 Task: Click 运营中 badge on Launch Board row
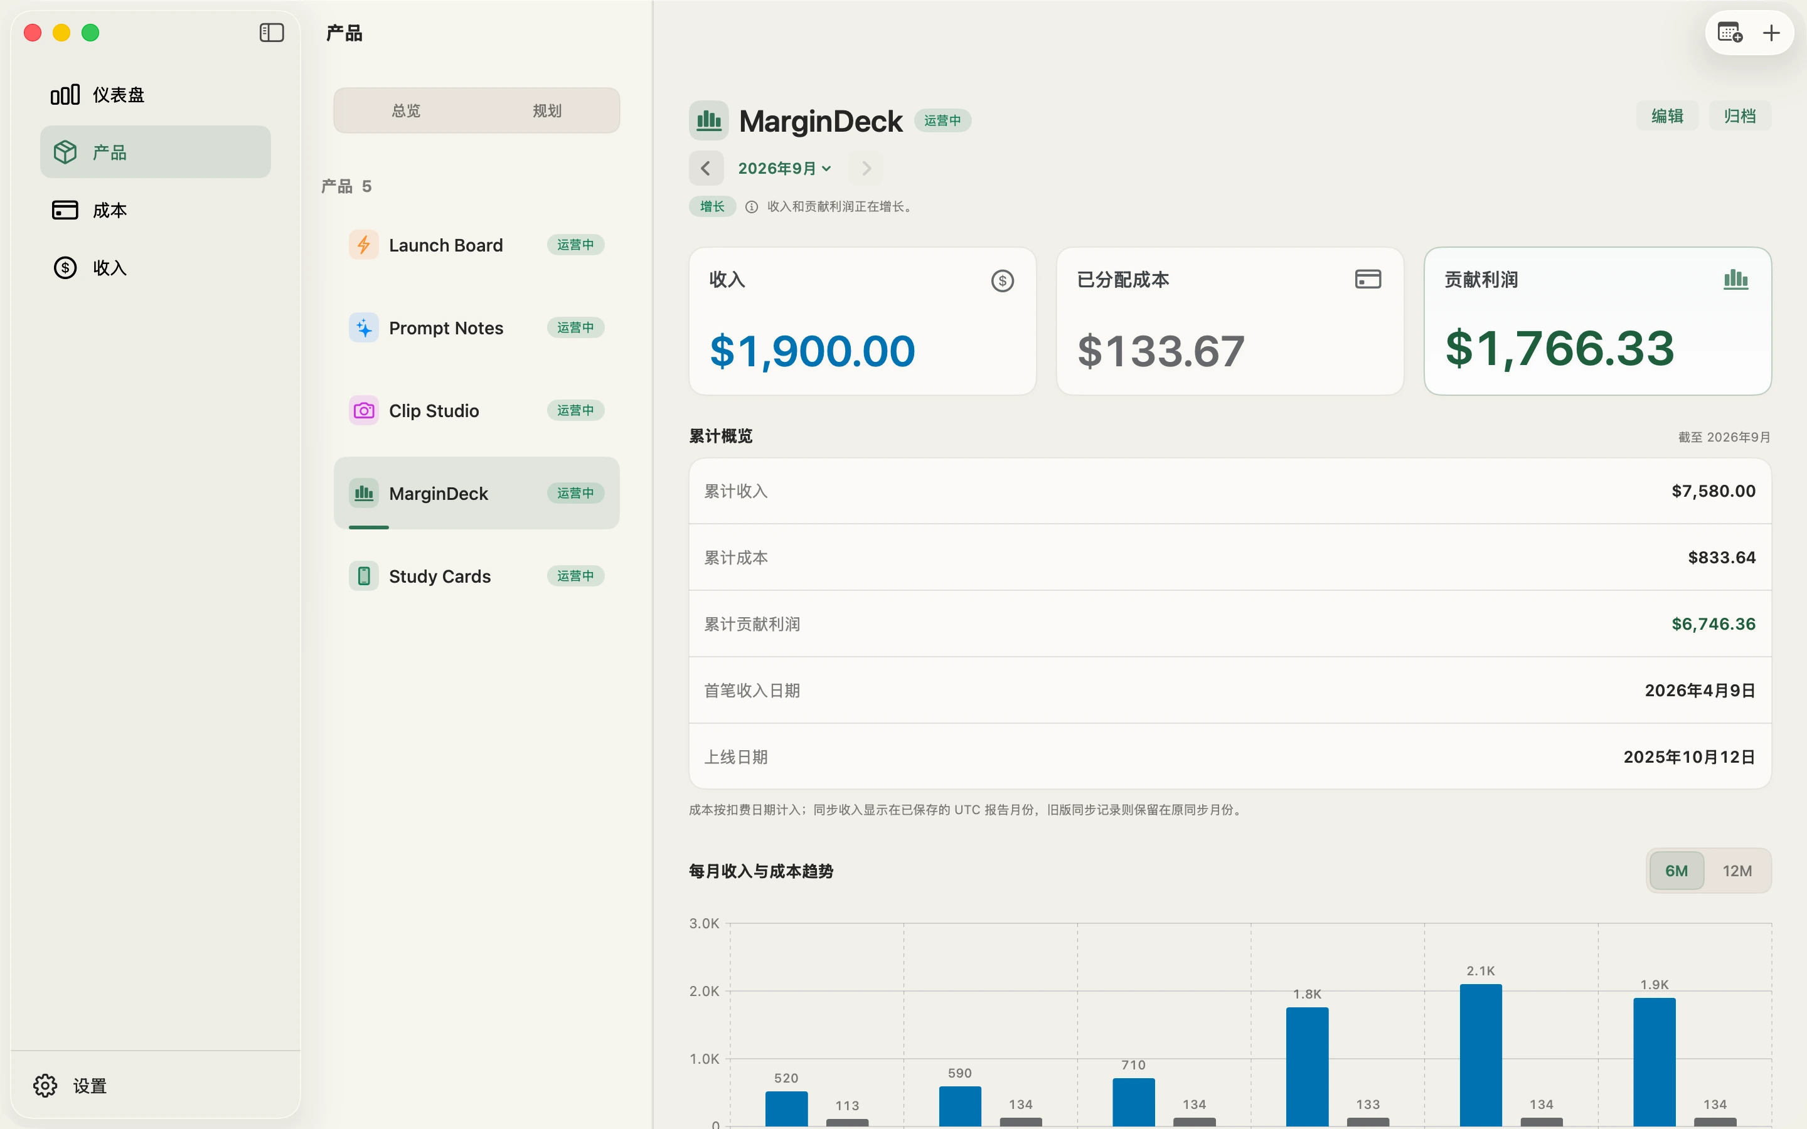(575, 245)
